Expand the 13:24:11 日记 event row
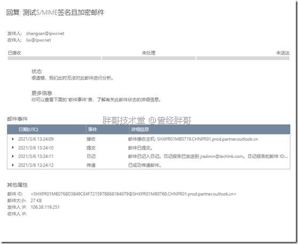298x244 pixels. [13, 156]
